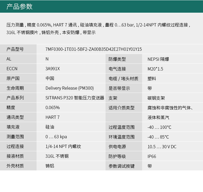Screen dimensions: 203x192
Task: Click the 防爆类型 label
Action: [x=117, y=59]
